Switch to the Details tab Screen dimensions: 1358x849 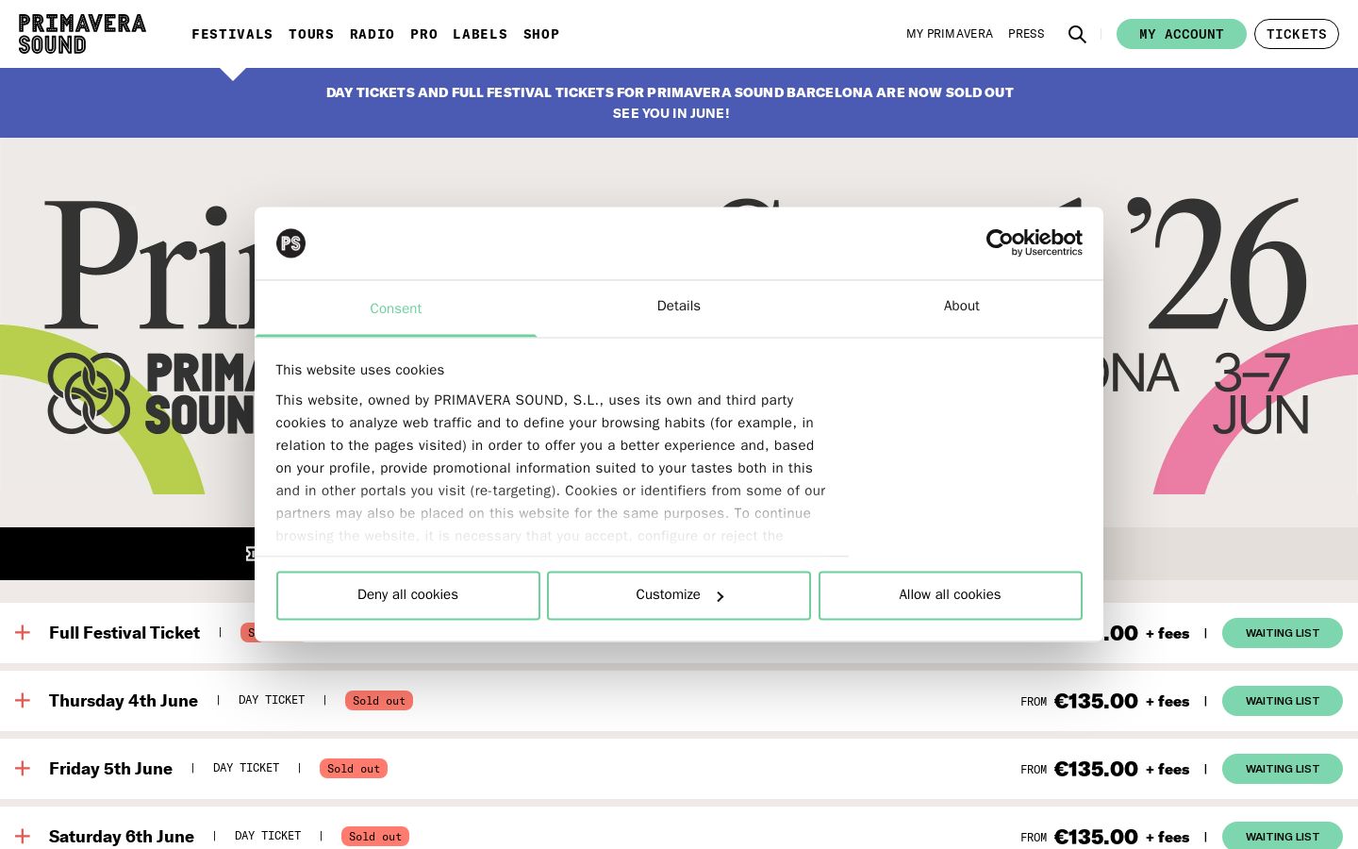click(x=679, y=307)
